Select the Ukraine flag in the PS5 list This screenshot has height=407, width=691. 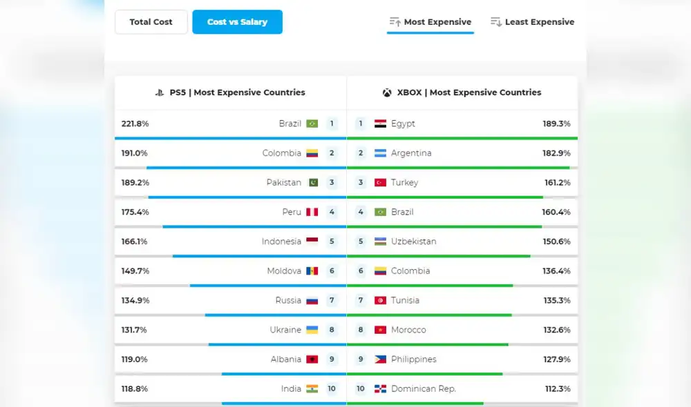tap(312, 330)
